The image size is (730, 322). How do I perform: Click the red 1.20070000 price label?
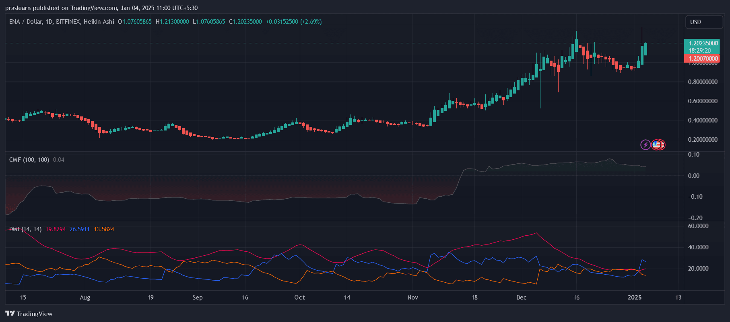[703, 59]
